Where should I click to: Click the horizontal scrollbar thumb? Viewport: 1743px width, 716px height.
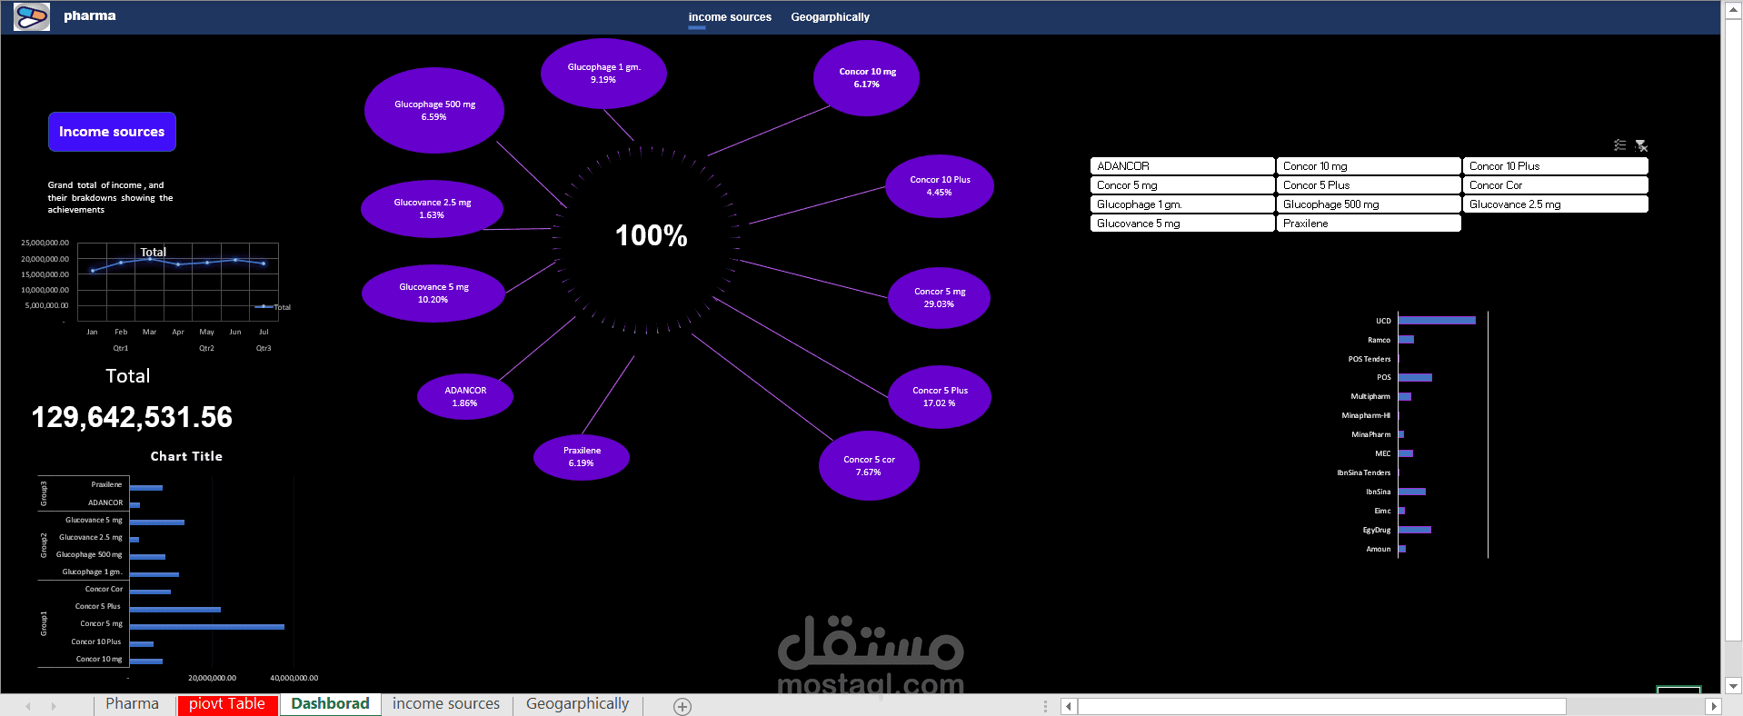pos(1322,706)
